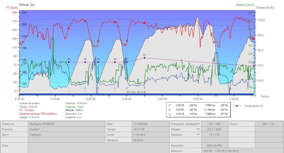Select lap marker 1 on the chart
Screen dimensions: 284x153
[69, 88]
